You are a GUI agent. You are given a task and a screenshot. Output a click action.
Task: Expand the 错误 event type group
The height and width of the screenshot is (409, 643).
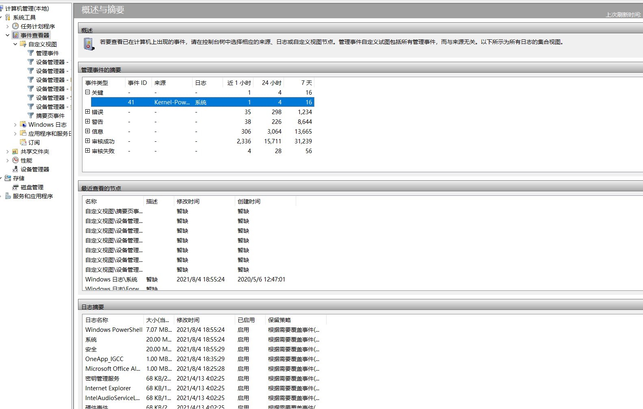(87, 112)
